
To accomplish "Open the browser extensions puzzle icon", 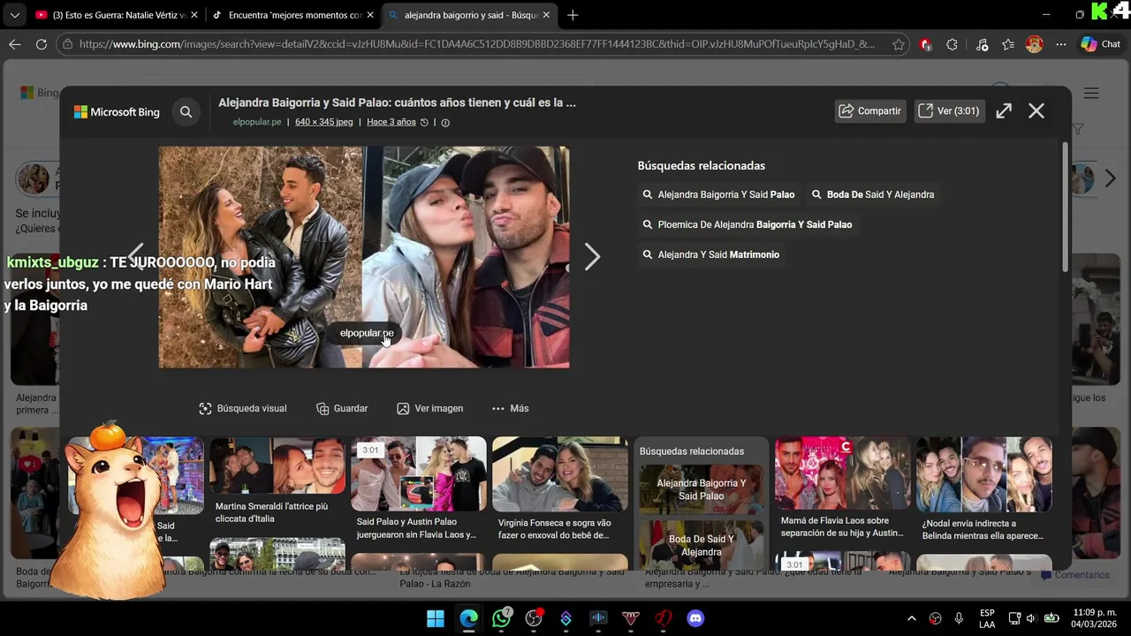I will 952,44.
